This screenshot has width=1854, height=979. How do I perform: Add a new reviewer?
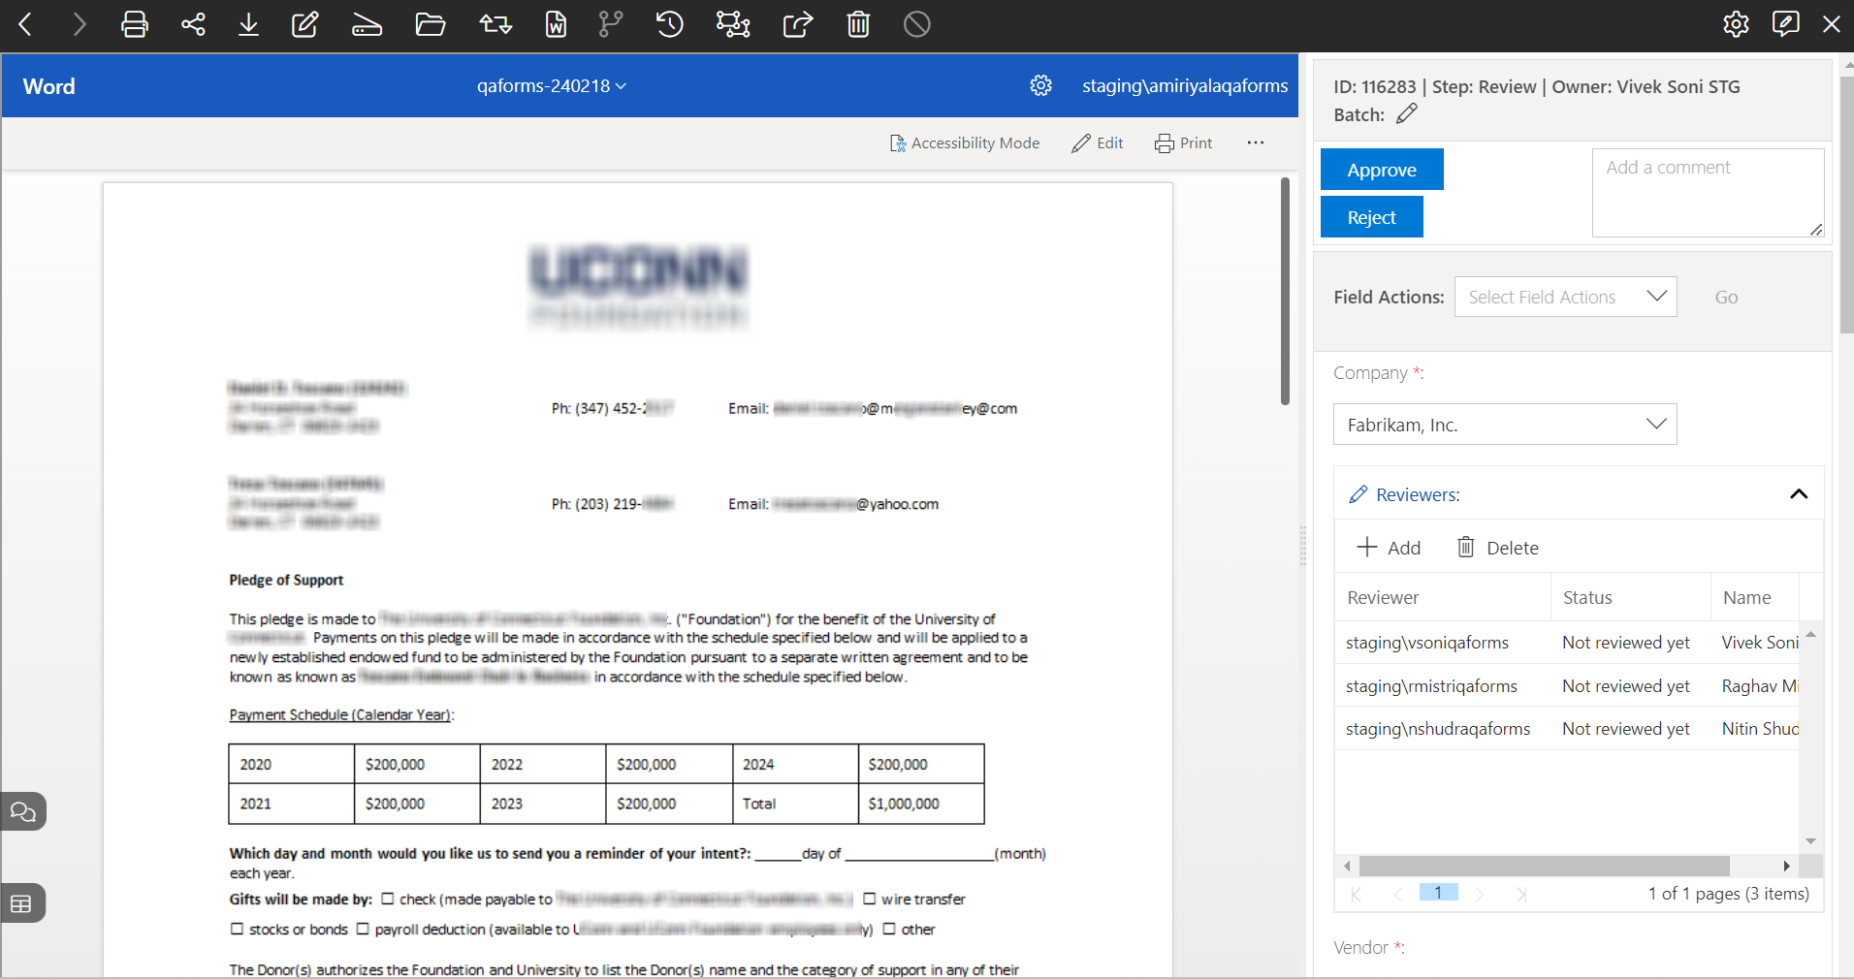click(1388, 548)
